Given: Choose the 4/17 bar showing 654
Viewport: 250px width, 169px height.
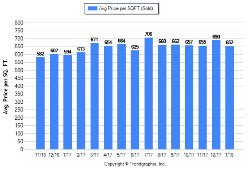Looking at the screenshot, I should [x=108, y=98].
